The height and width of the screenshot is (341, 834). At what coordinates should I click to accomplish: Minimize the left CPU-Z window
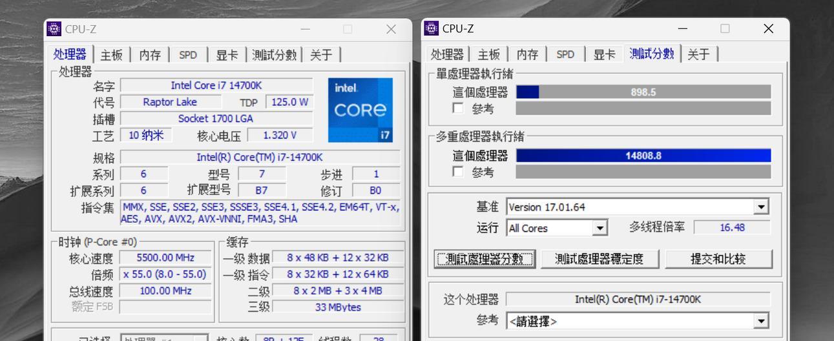click(x=305, y=29)
